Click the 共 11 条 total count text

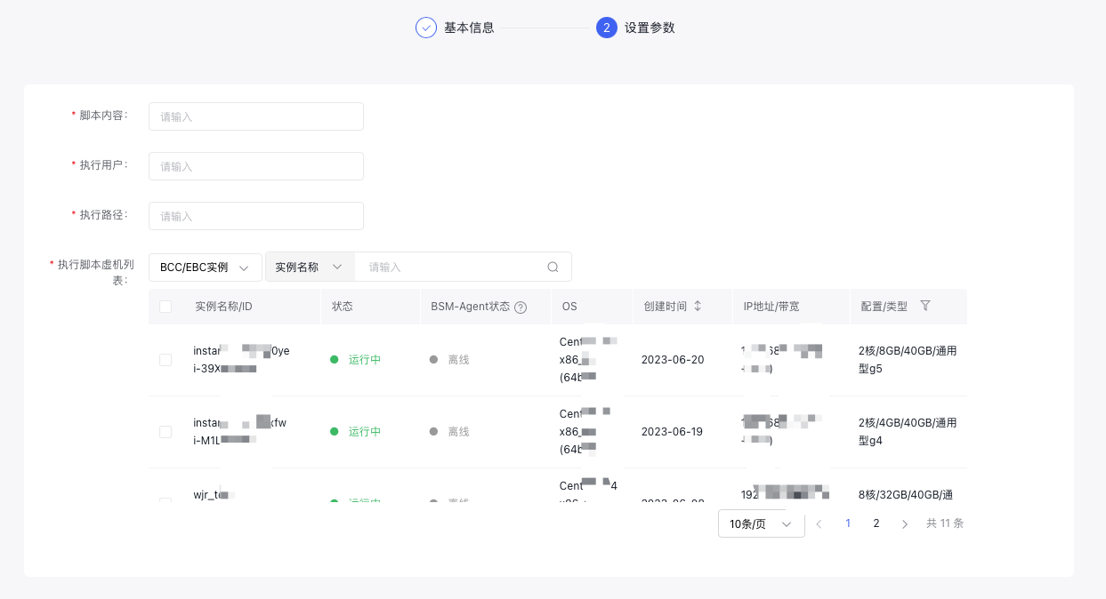coord(945,523)
